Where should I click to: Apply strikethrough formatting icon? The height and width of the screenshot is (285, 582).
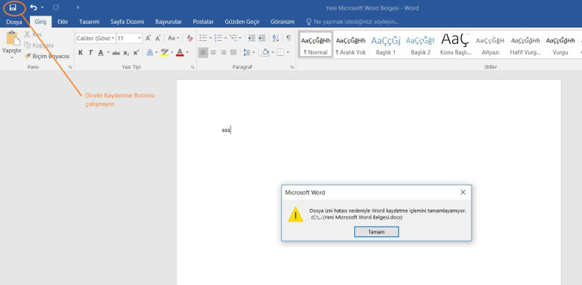tap(116, 53)
